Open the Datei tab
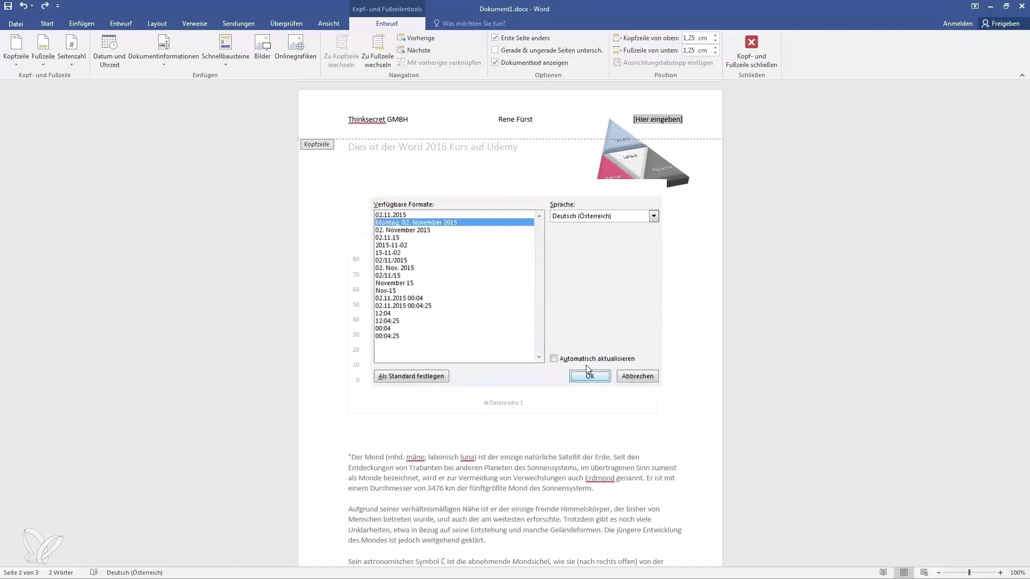The width and height of the screenshot is (1030, 579). [x=16, y=24]
